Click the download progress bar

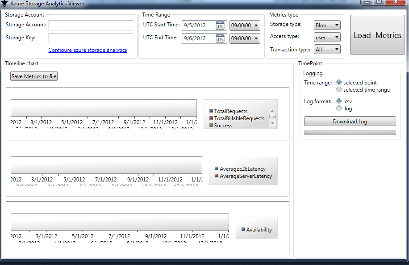tap(350, 133)
